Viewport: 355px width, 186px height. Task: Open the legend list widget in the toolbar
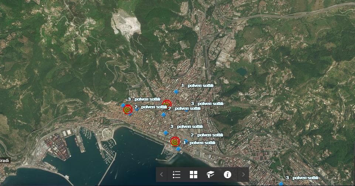[x=177, y=175]
